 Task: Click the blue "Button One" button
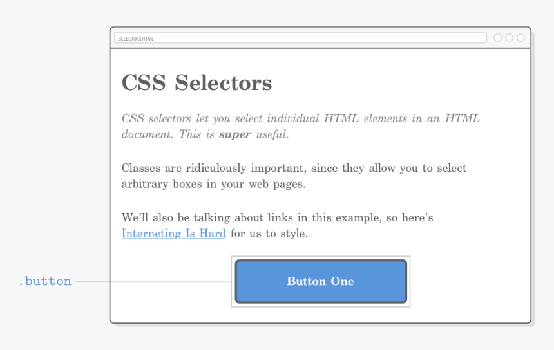(x=320, y=281)
